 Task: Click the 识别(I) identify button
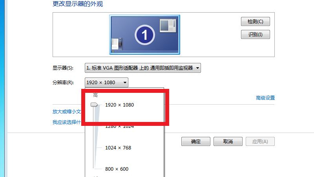pyautogui.click(x=256, y=35)
